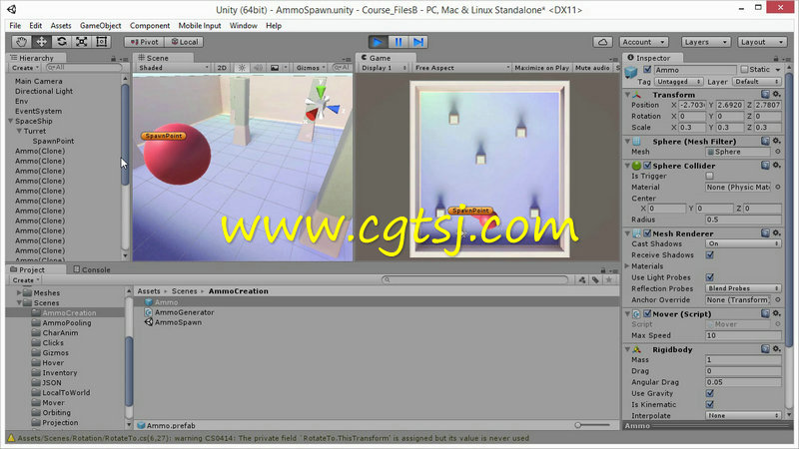Click search by type icon in Project
This screenshot has height=449, width=799.
tap(582, 280)
